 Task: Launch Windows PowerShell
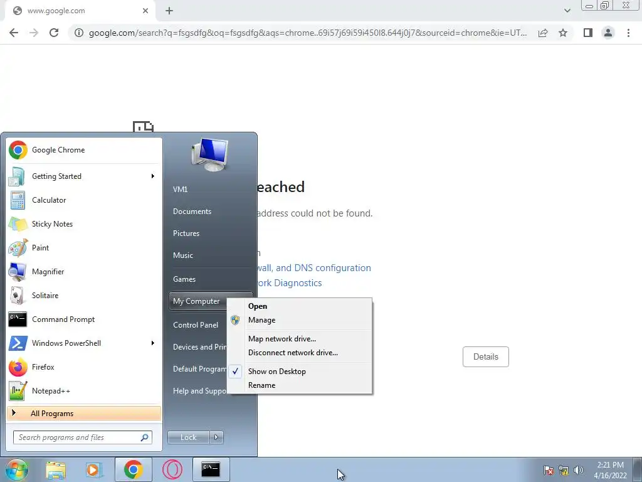pos(84,343)
